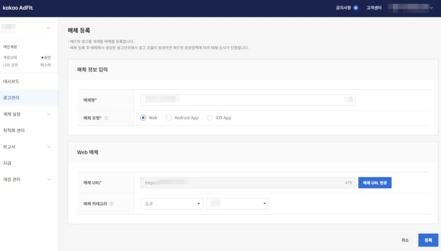Open user profile dropdown in top bar

pos(431,8)
